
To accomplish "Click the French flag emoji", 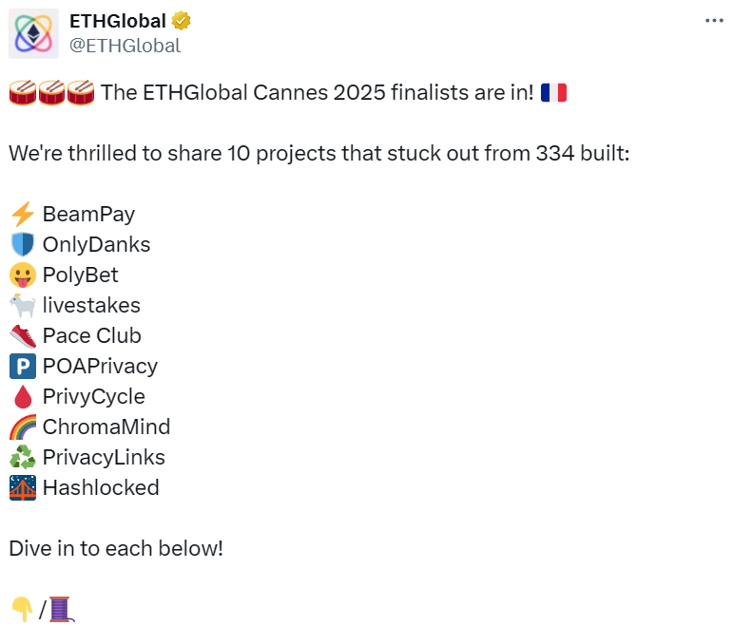I will click(x=553, y=92).
